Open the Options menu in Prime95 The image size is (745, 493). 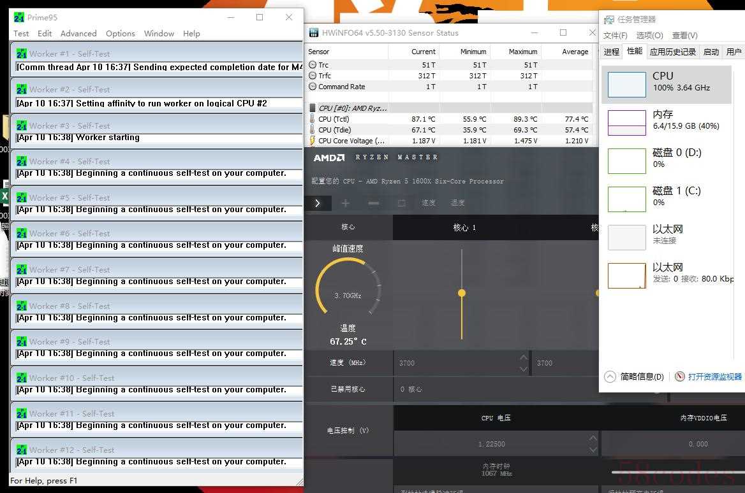tap(120, 34)
